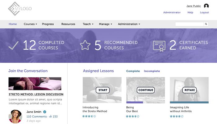Click Imagining Life without Arthritis progress bar
This screenshot has height=124, width=217.
pyautogui.click(x=189, y=102)
